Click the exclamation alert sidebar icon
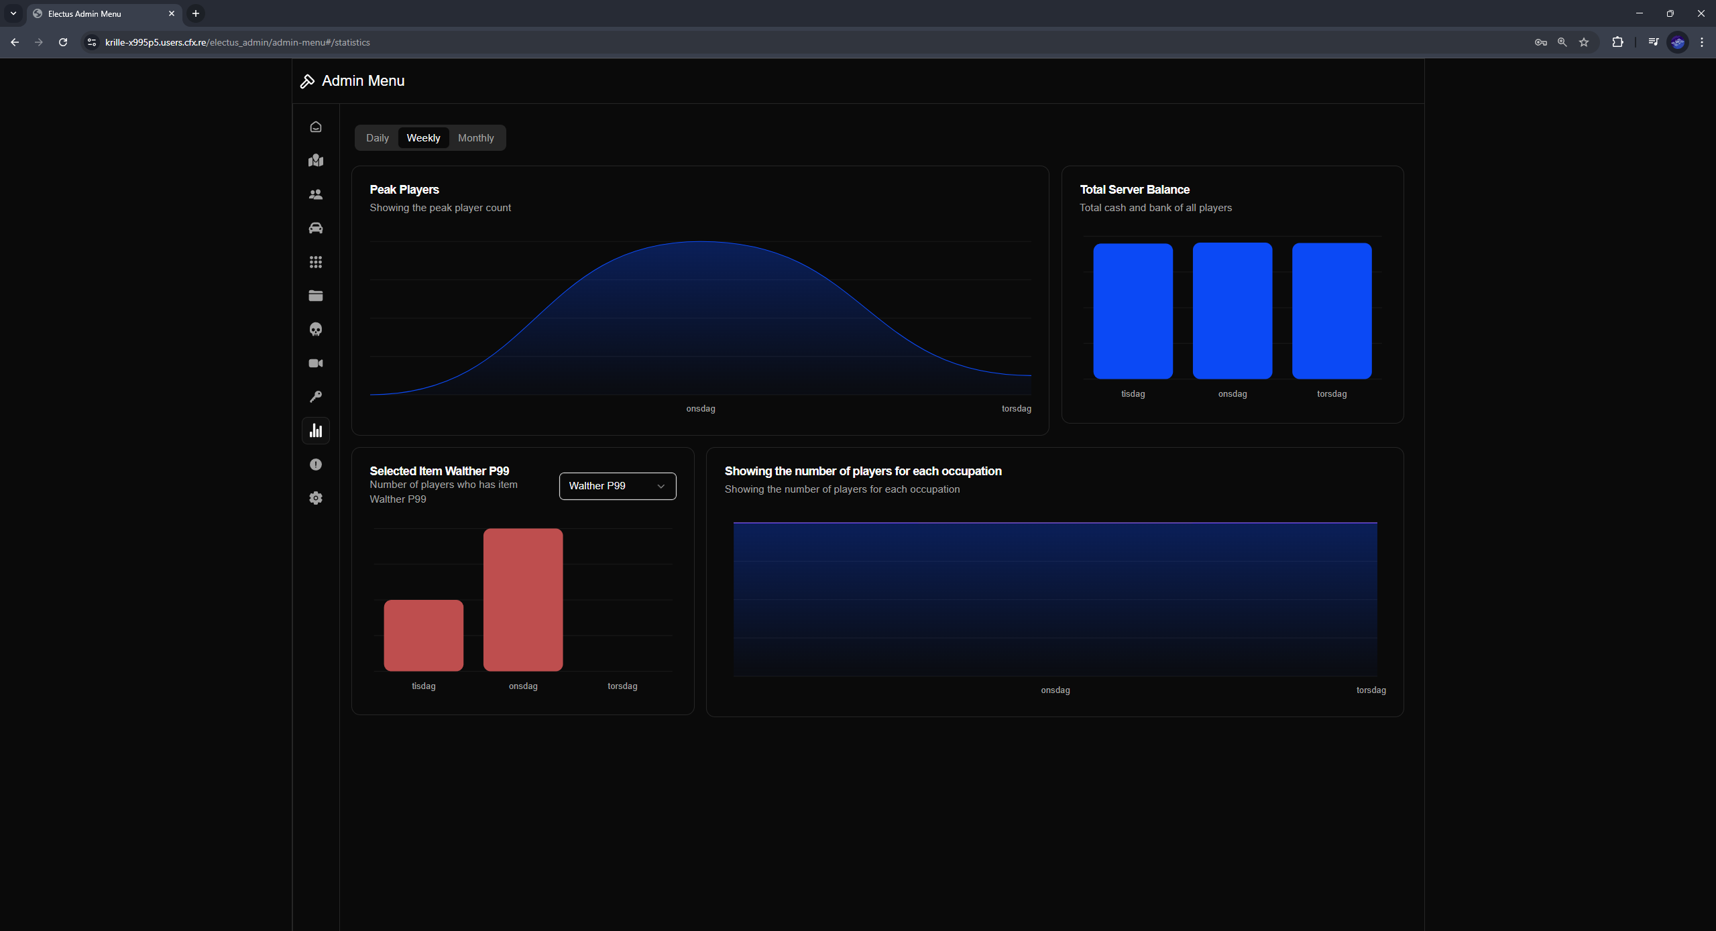This screenshot has width=1716, height=931. [x=316, y=464]
